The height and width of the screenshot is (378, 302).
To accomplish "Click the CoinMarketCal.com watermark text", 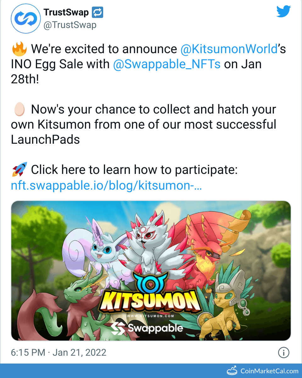I will [270, 371].
